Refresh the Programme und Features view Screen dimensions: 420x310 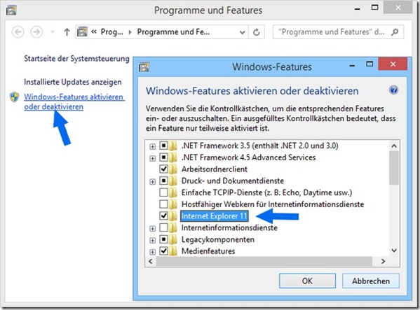257,32
